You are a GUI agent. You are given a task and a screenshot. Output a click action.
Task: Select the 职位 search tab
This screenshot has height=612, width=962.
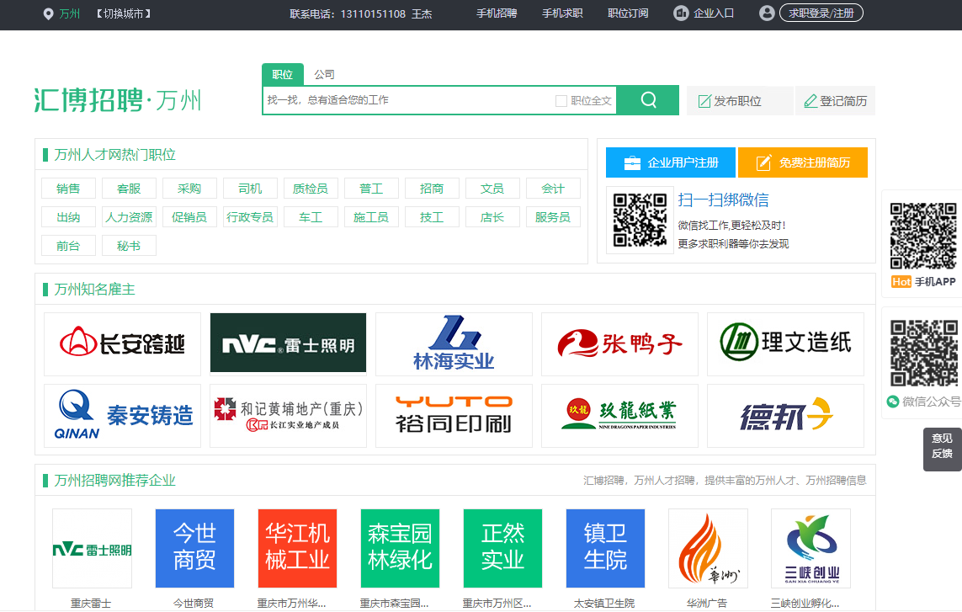(282, 74)
